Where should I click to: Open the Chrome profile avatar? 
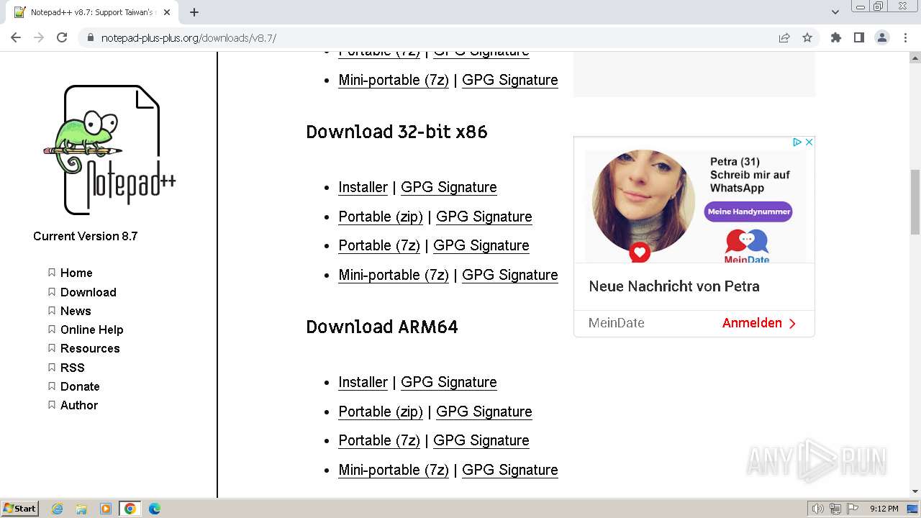[881, 37]
